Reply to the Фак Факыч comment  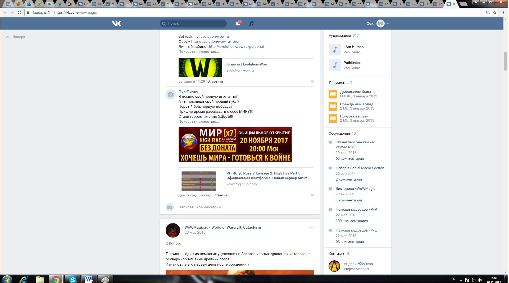click(221, 195)
